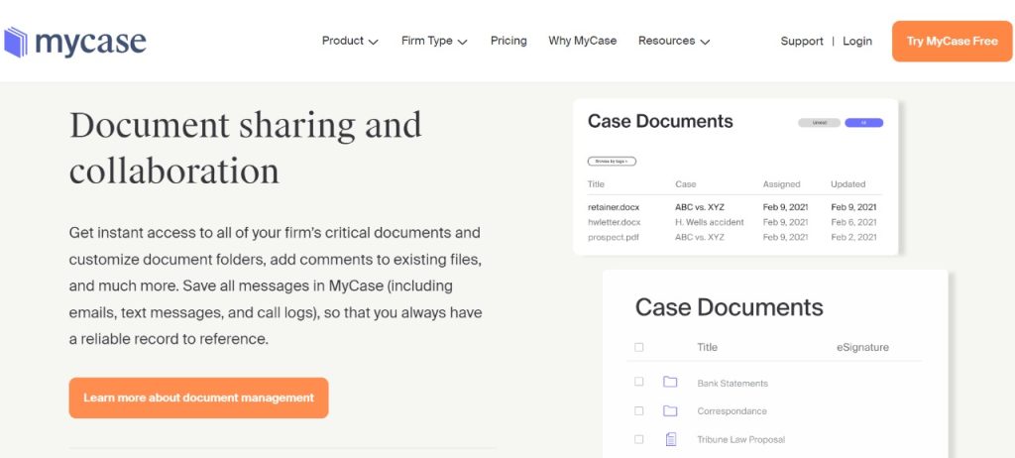Viewport: 1015px width, 458px height.
Task: Click the Feb 2, 2021 updated date
Action: [853, 237]
